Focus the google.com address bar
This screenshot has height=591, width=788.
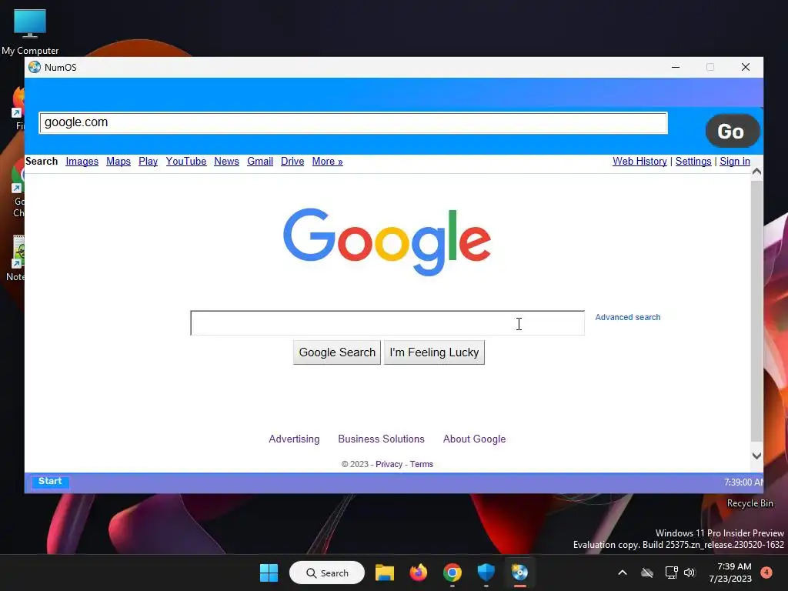point(353,123)
